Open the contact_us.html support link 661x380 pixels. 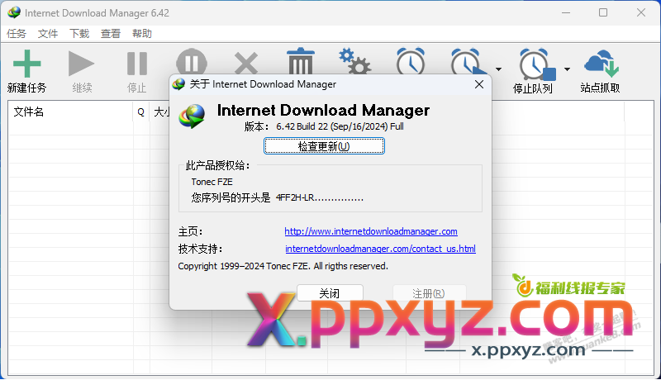(x=380, y=249)
